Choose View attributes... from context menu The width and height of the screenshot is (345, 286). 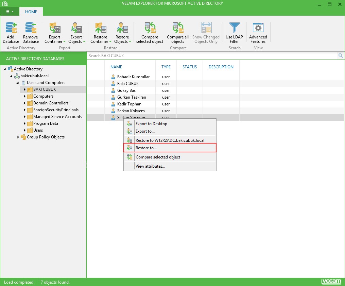(x=170, y=166)
